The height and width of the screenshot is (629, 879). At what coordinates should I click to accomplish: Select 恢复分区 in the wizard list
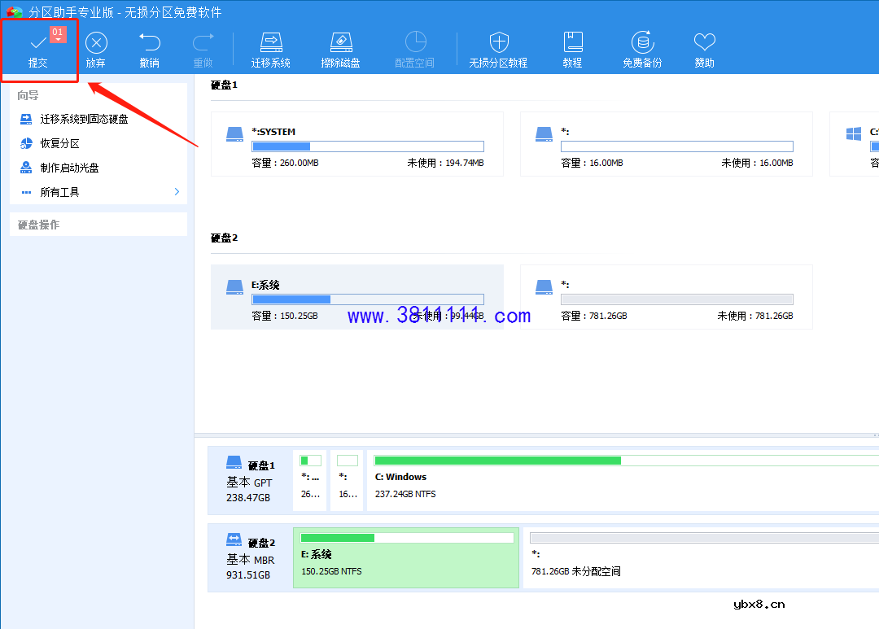(60, 143)
